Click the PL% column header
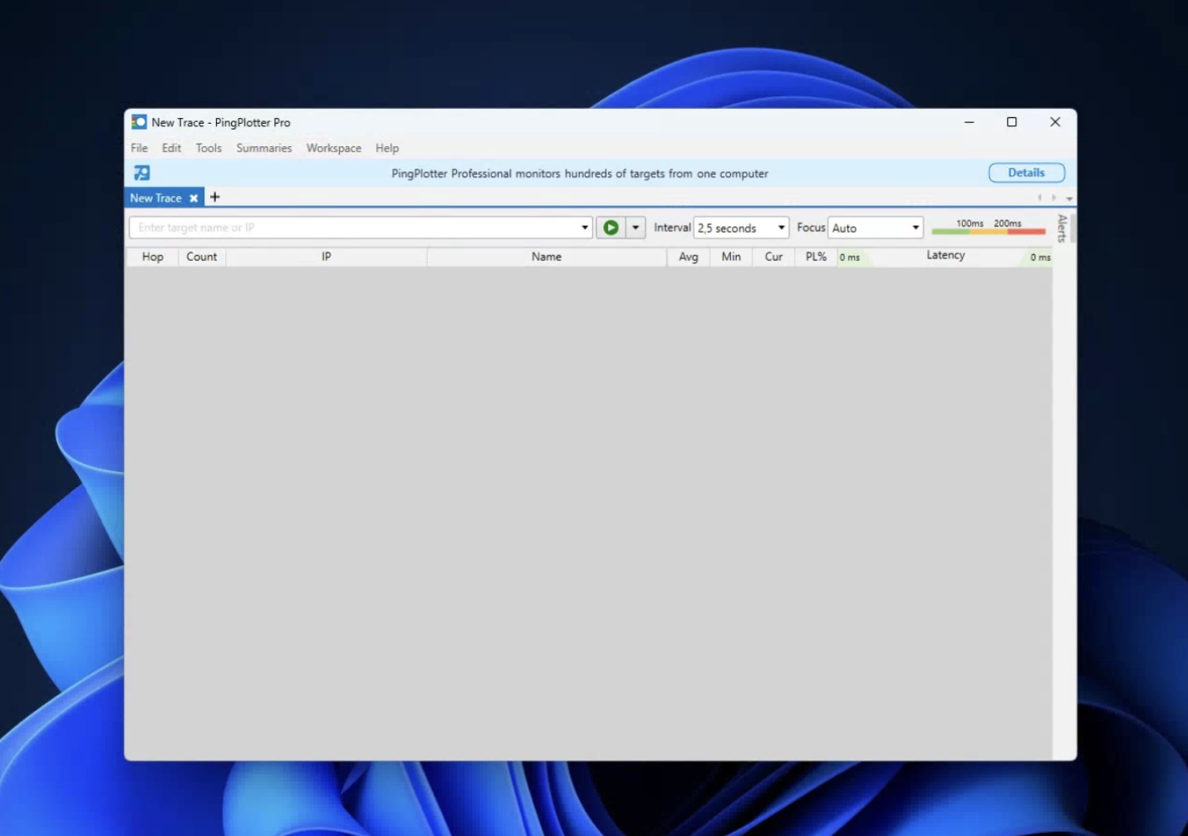The width and height of the screenshot is (1188, 836). [816, 257]
